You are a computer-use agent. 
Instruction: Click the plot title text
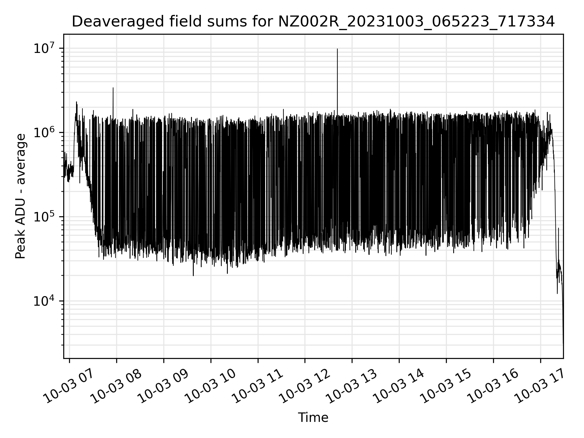tap(313, 22)
